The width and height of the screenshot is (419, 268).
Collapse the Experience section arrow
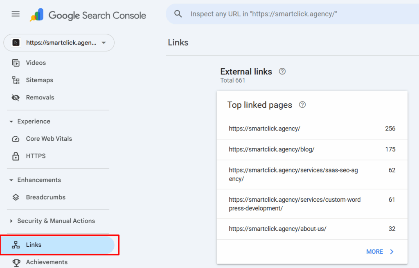pos(11,122)
